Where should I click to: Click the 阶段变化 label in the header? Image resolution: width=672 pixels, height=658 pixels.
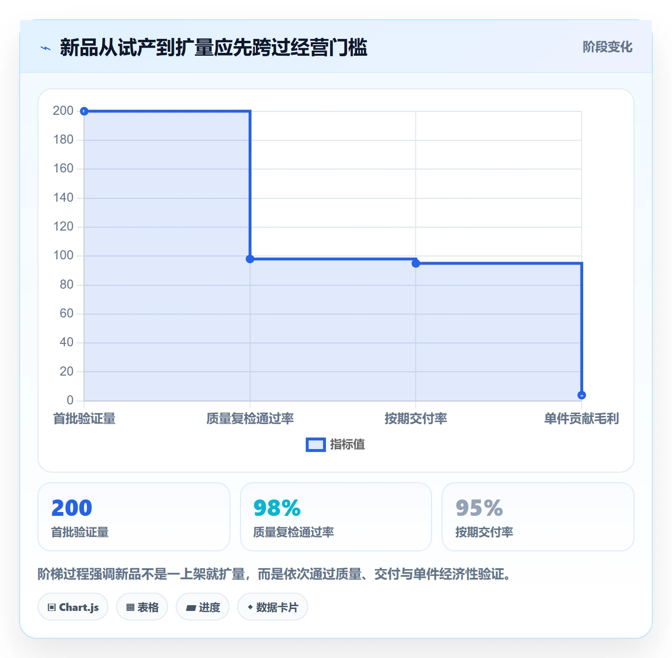[x=607, y=47]
